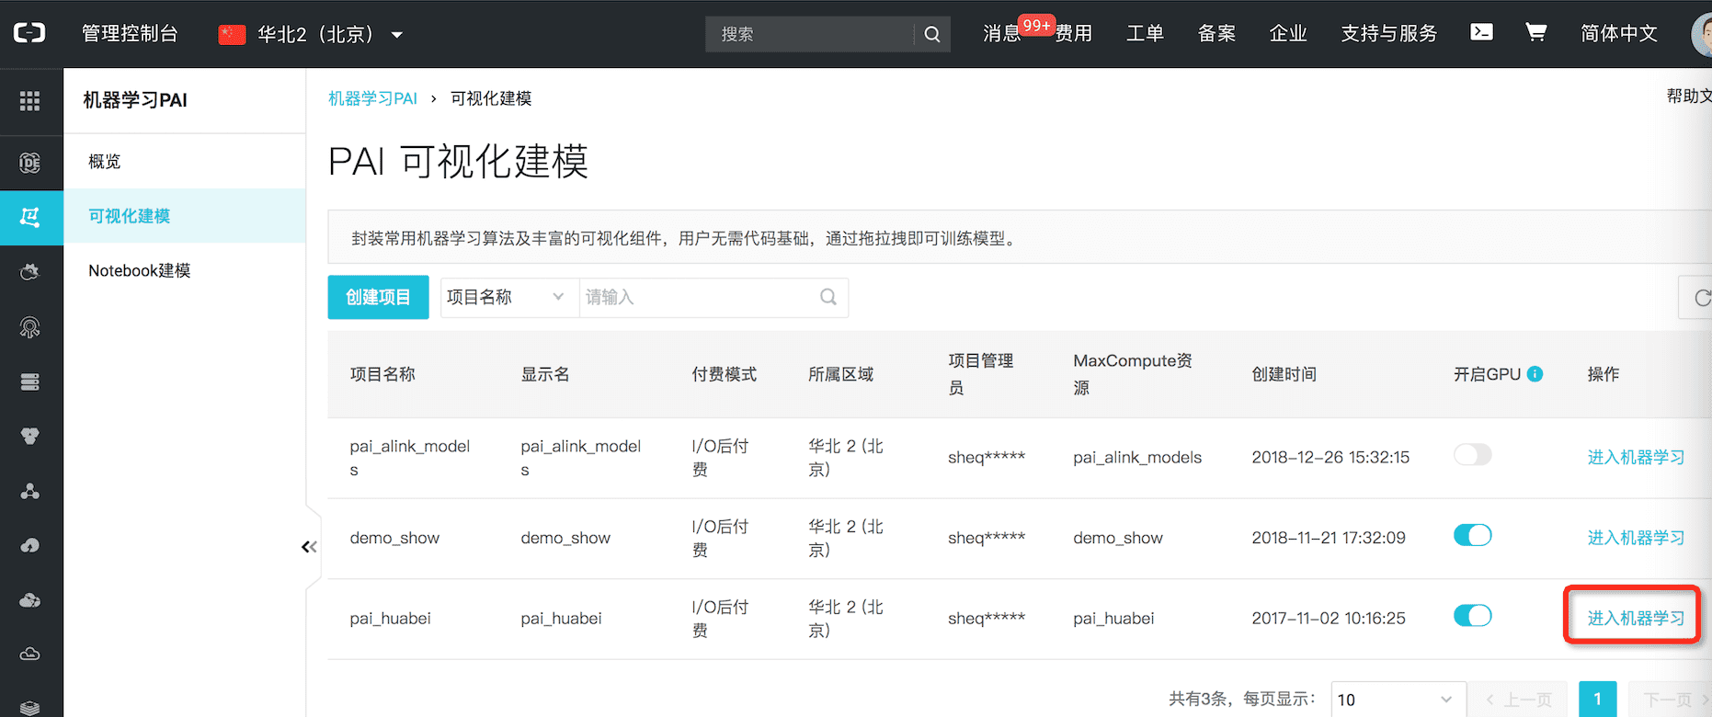Screen dimensions: 1712x717
Task: Open the 概览 menu item
Action: tap(105, 162)
